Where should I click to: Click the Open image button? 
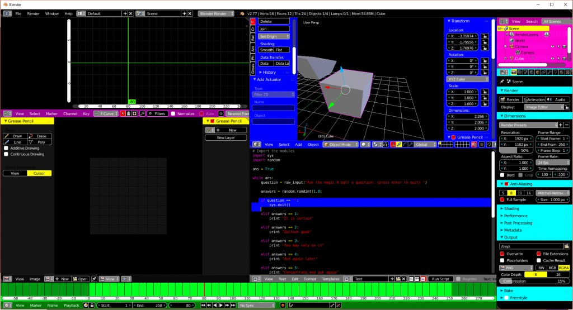click(x=80, y=279)
